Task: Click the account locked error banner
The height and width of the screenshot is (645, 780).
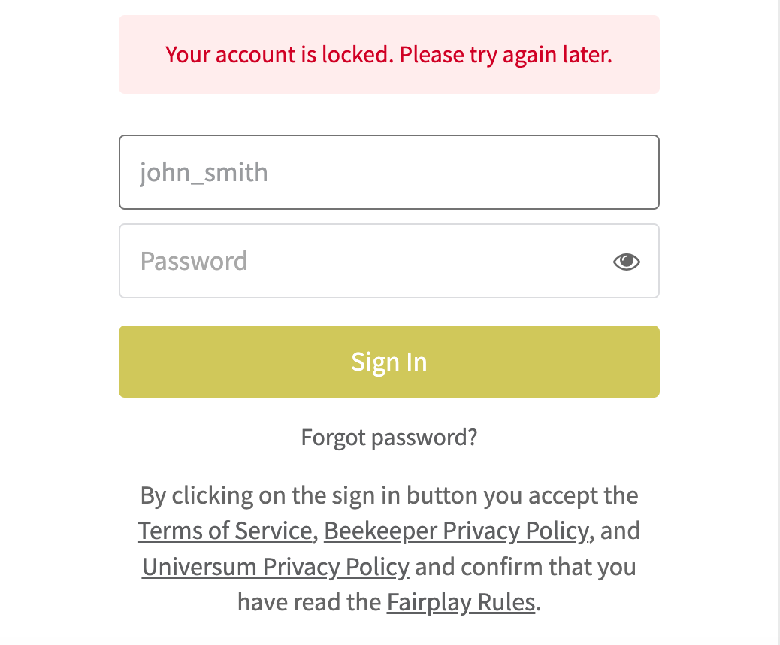Action: coord(388,54)
